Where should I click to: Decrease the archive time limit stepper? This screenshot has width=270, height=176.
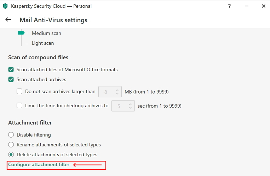pos(130,108)
